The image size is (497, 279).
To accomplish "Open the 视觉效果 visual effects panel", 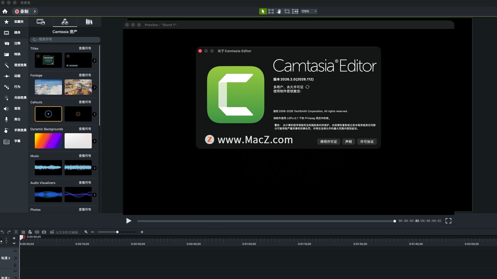I will [14, 65].
